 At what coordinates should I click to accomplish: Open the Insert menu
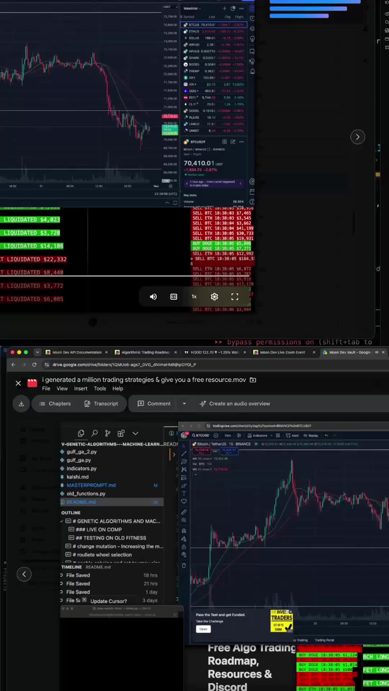click(x=81, y=389)
